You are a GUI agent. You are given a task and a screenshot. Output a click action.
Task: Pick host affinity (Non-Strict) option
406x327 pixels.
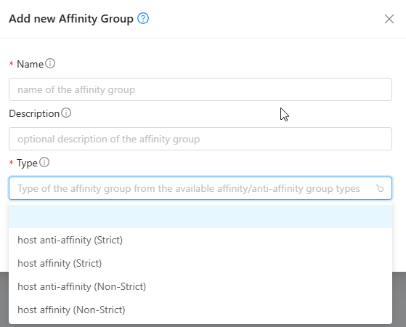200,310
